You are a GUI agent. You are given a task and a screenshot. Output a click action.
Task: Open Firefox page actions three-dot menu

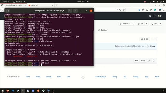[117, 10]
